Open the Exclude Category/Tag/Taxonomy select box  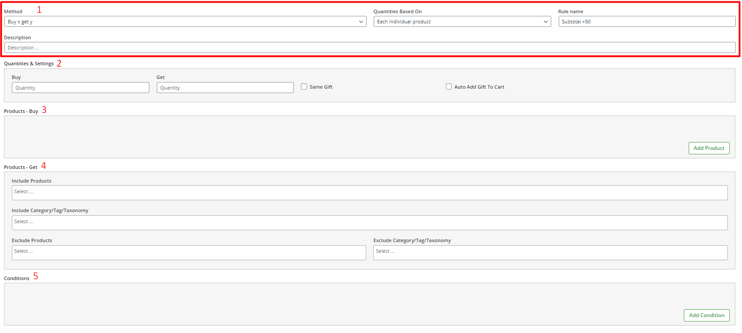point(550,253)
